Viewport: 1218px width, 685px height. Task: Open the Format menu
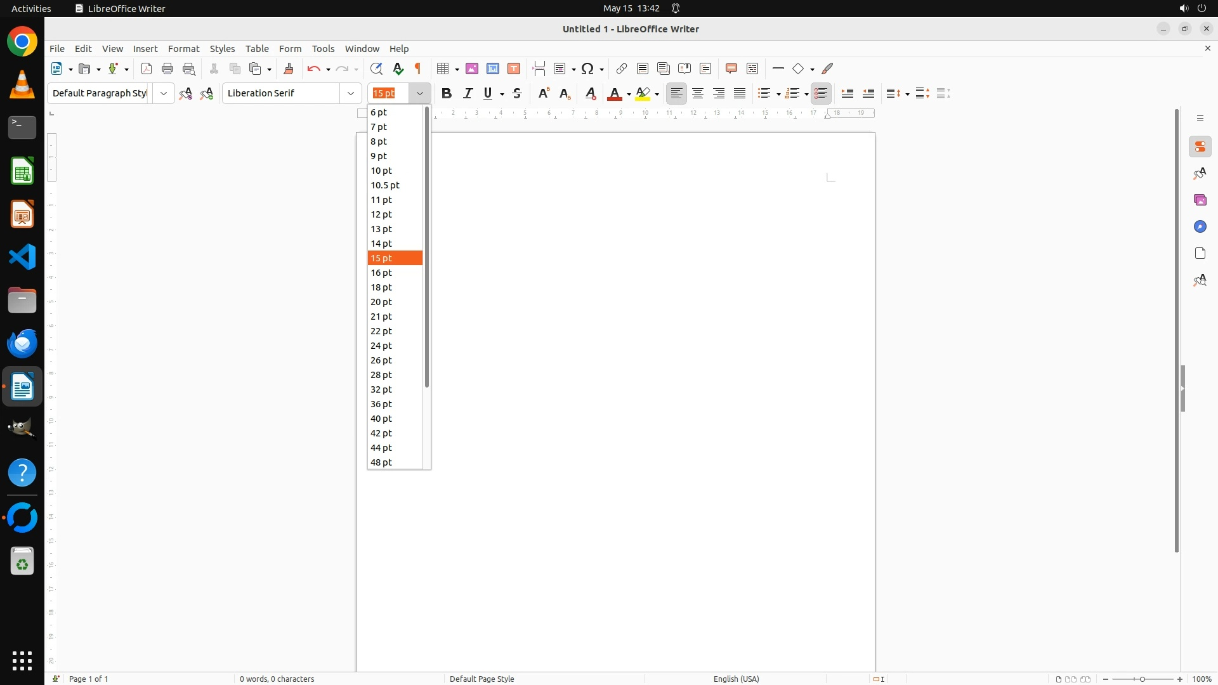click(x=183, y=49)
